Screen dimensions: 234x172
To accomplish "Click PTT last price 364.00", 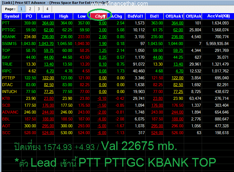I will tap(48, 23).
